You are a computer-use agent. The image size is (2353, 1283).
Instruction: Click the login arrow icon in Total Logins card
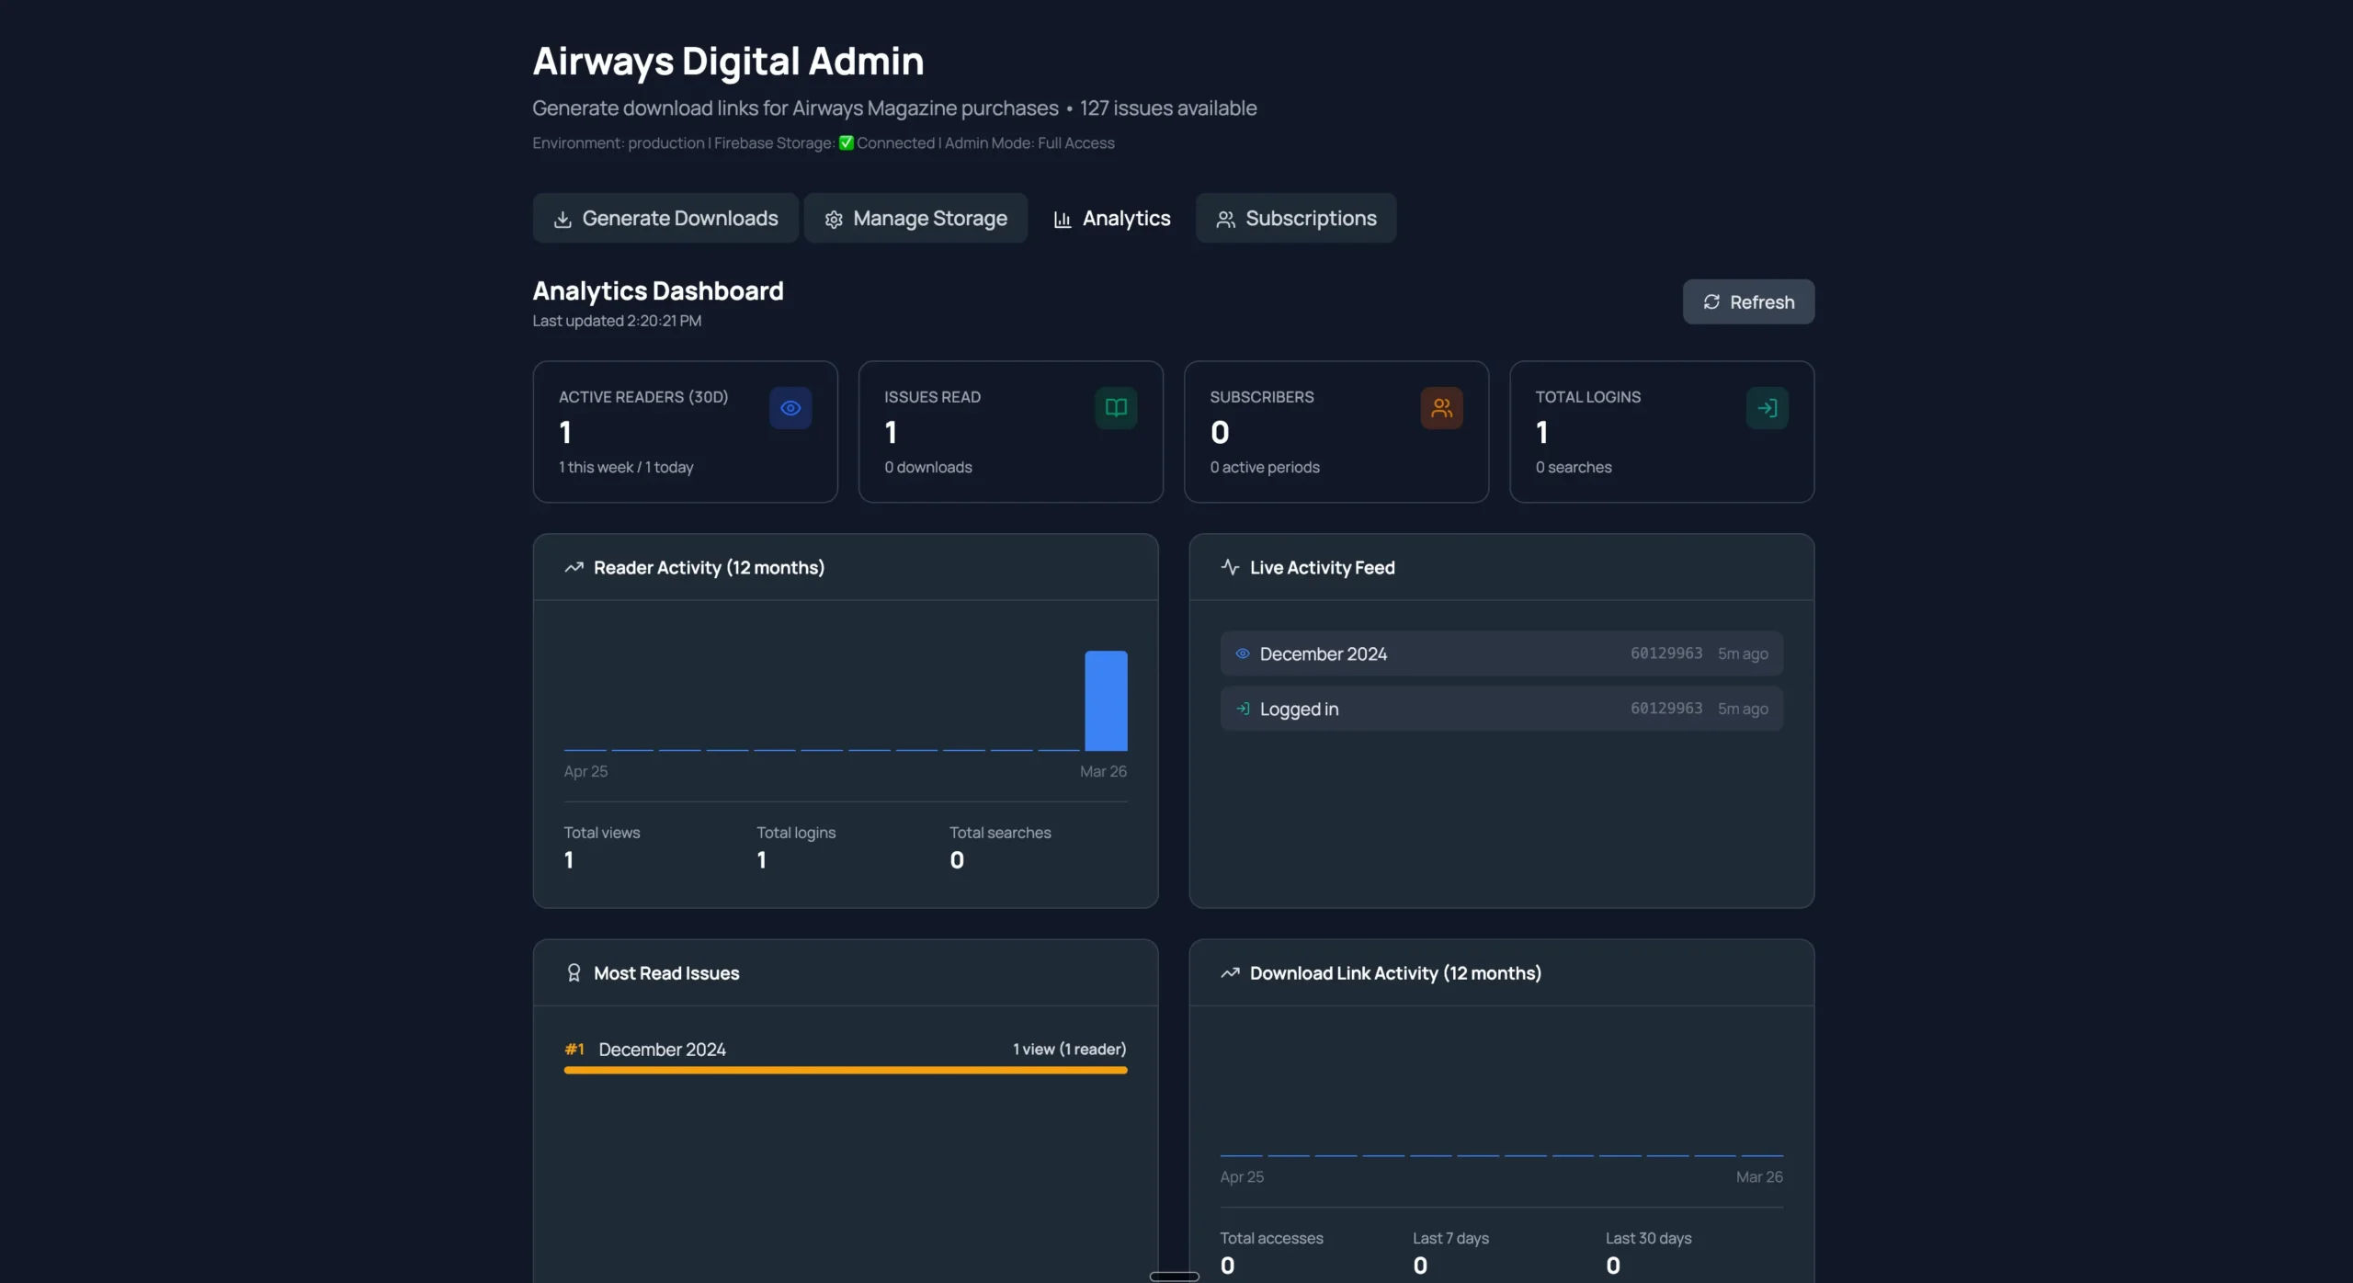pos(1767,408)
